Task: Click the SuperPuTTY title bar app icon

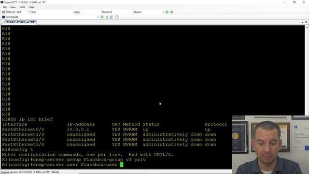Action: point(2,2)
